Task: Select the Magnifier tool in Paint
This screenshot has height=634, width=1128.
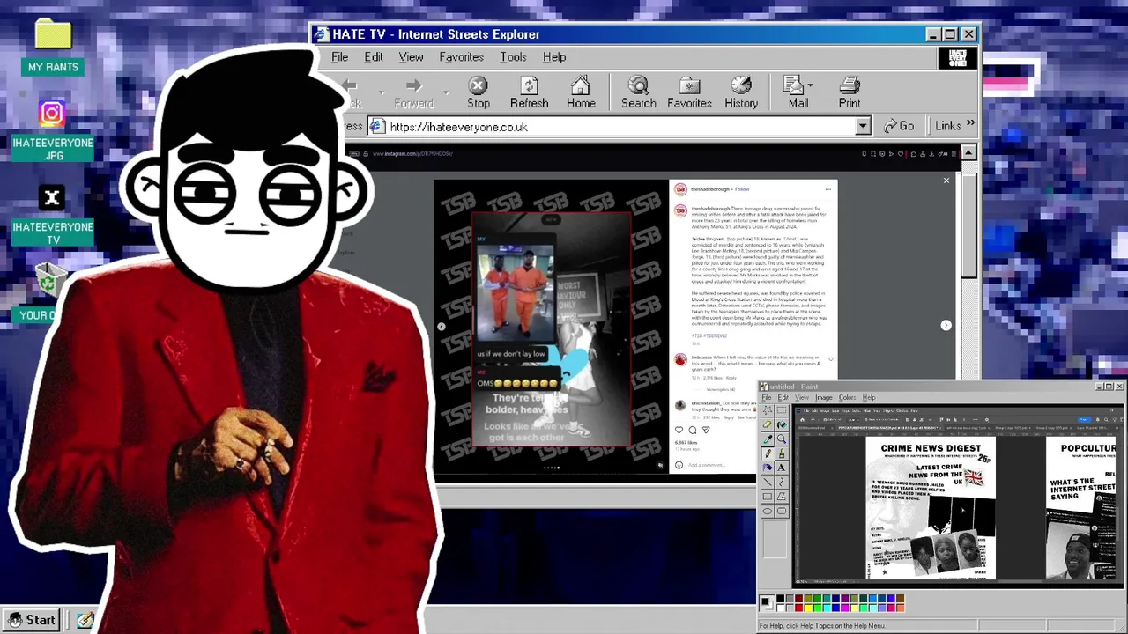Action: [782, 439]
